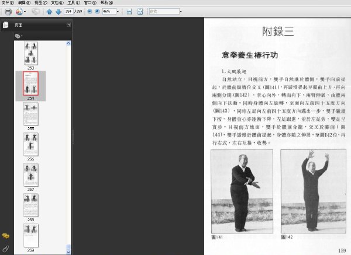
Task: Go to next page with down arrow
Action: tap(58, 12)
